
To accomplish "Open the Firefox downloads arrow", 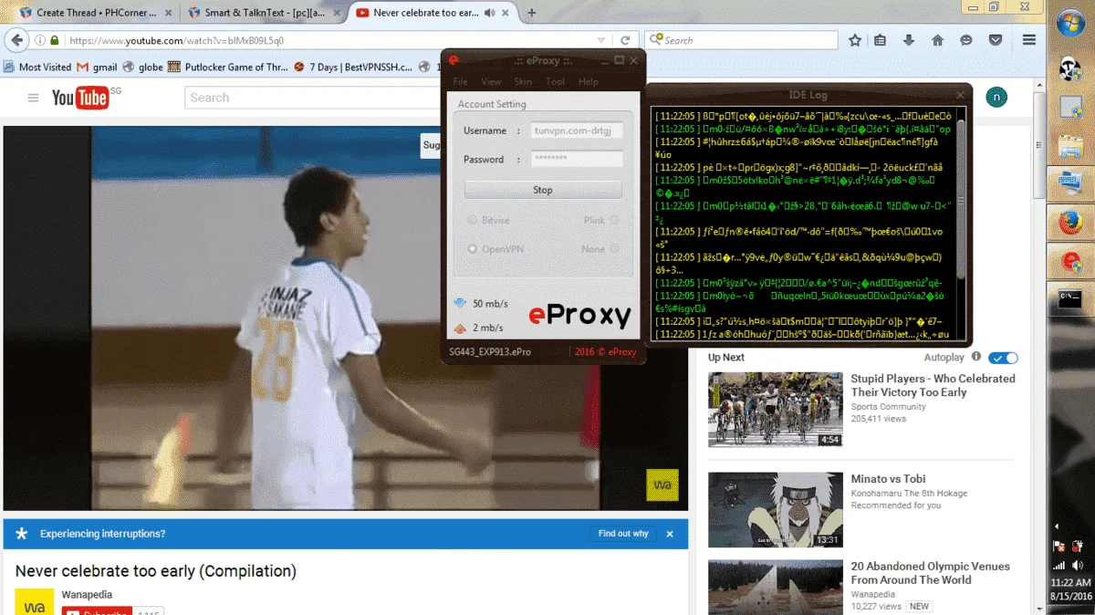I will click(909, 40).
